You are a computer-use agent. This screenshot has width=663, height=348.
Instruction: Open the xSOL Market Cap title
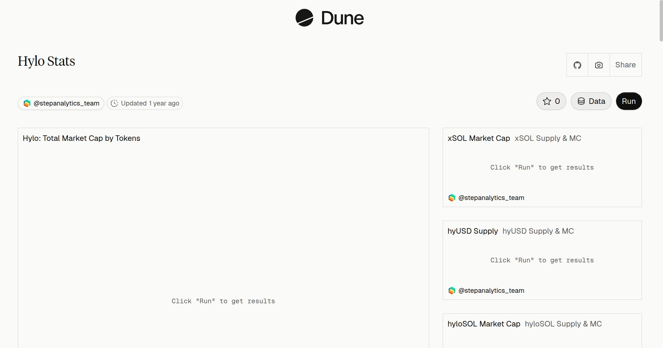click(479, 138)
